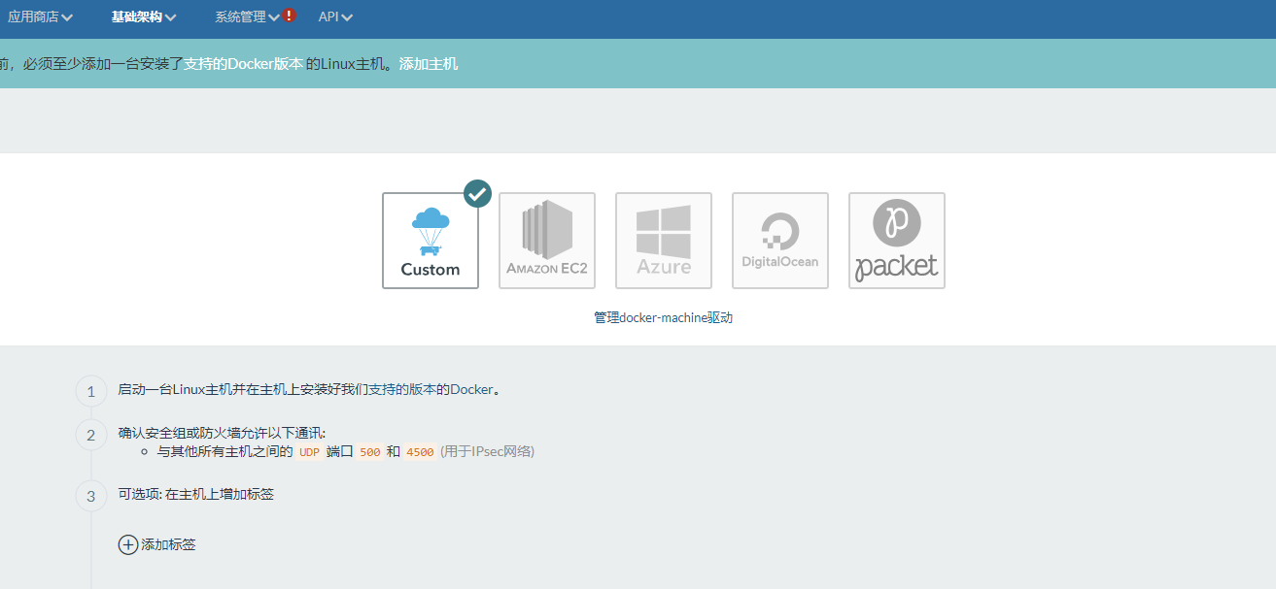The height and width of the screenshot is (589, 1276).
Task: Click the plus circle icon for 添加标签
Action: point(128,544)
